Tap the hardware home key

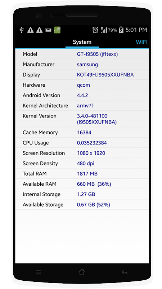[x=82, y=272]
